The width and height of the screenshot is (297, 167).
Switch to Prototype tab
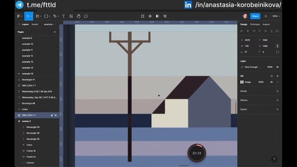(x=255, y=25)
